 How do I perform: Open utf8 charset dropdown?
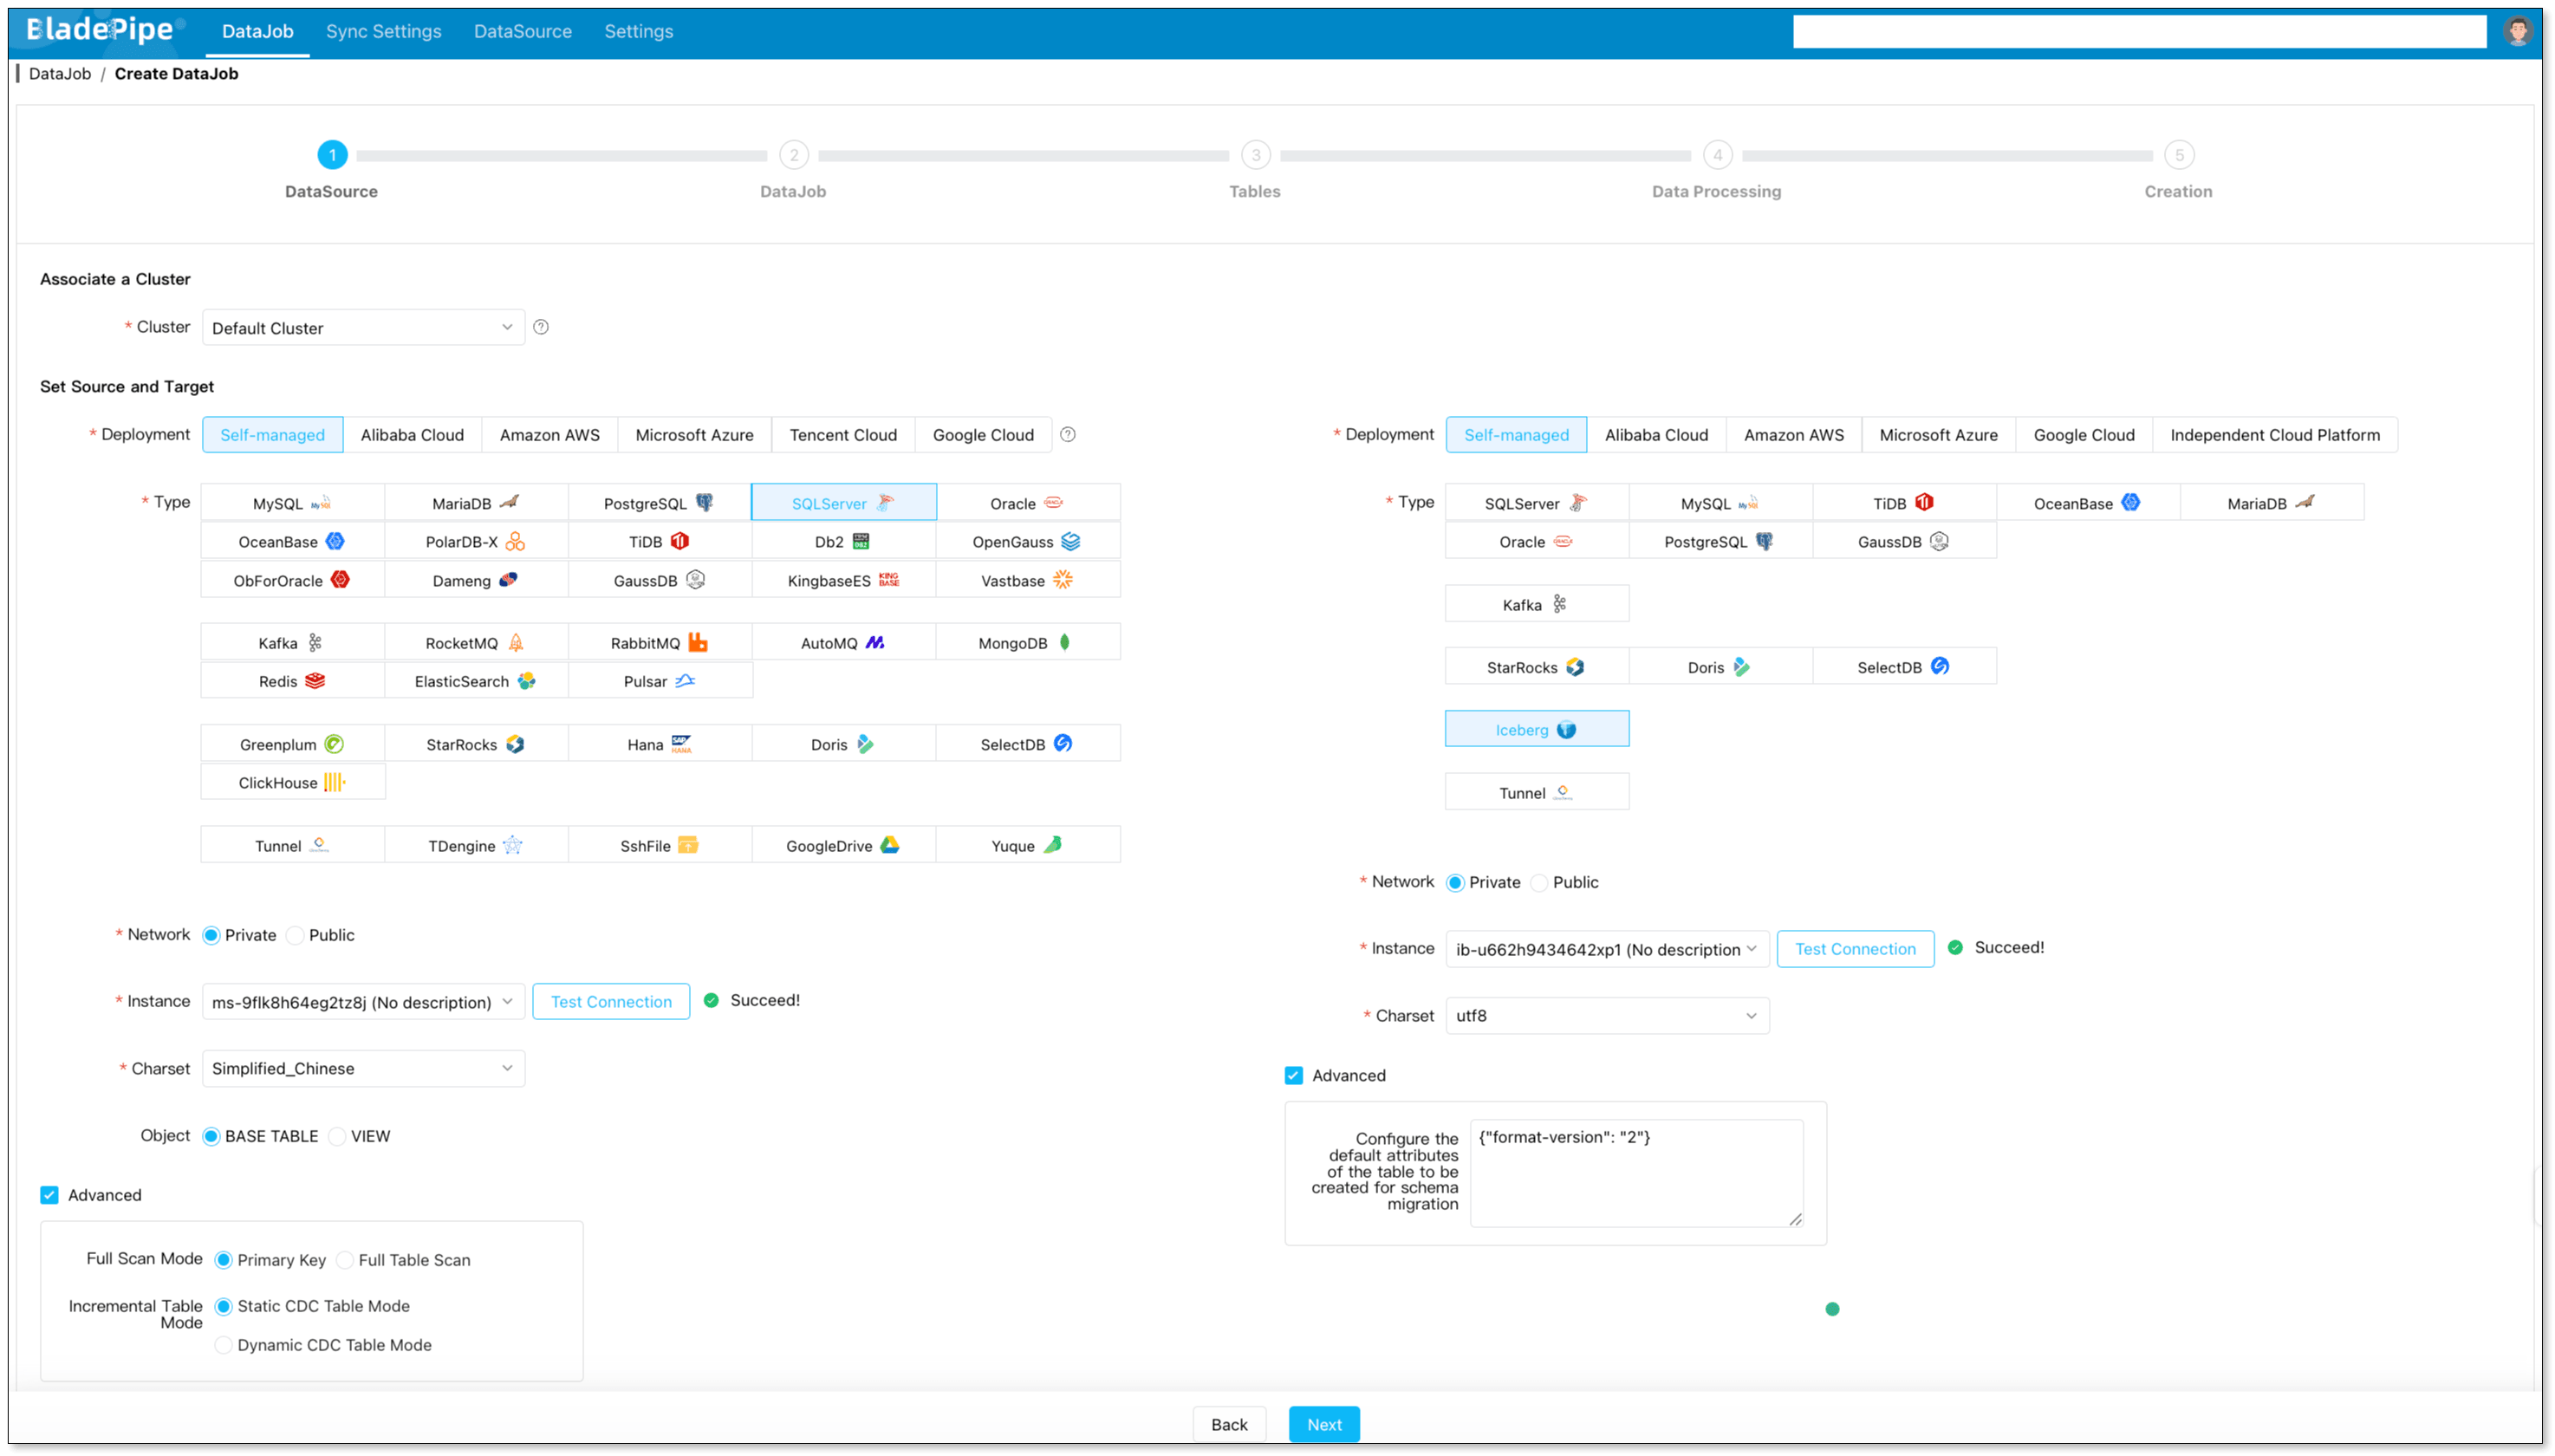(x=1607, y=1015)
